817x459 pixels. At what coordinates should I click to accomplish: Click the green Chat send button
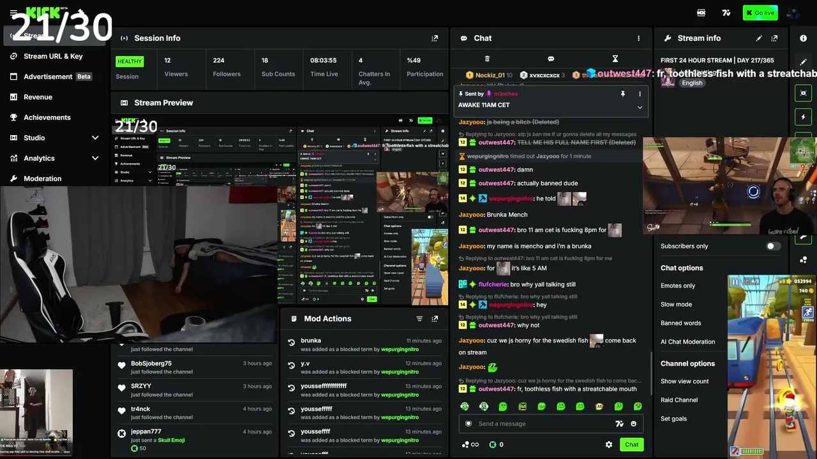tap(631, 444)
